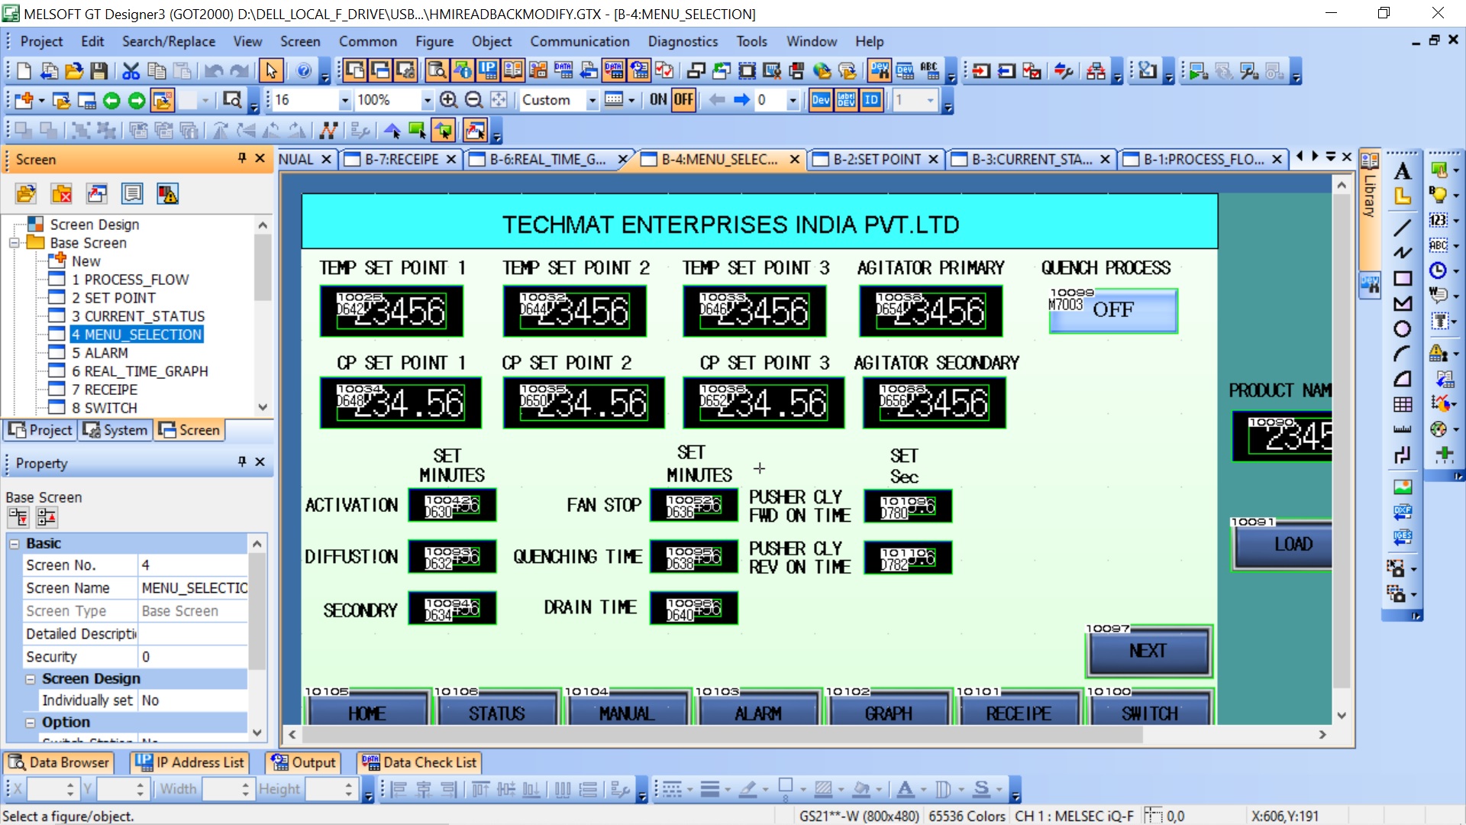
Task: Click the Import DXF icon
Action: (1403, 512)
